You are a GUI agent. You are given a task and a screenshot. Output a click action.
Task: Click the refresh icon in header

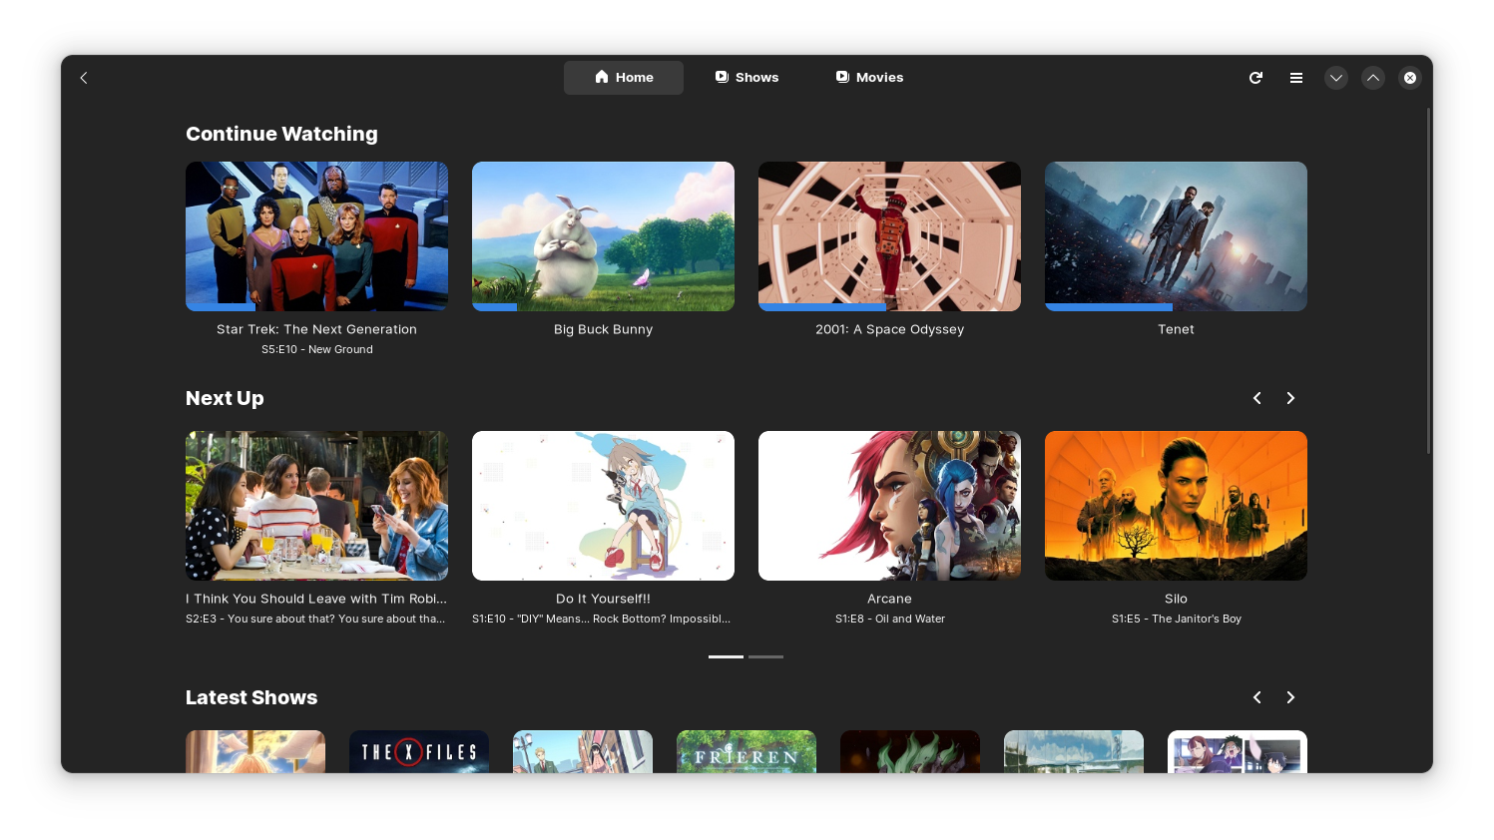[x=1255, y=78]
